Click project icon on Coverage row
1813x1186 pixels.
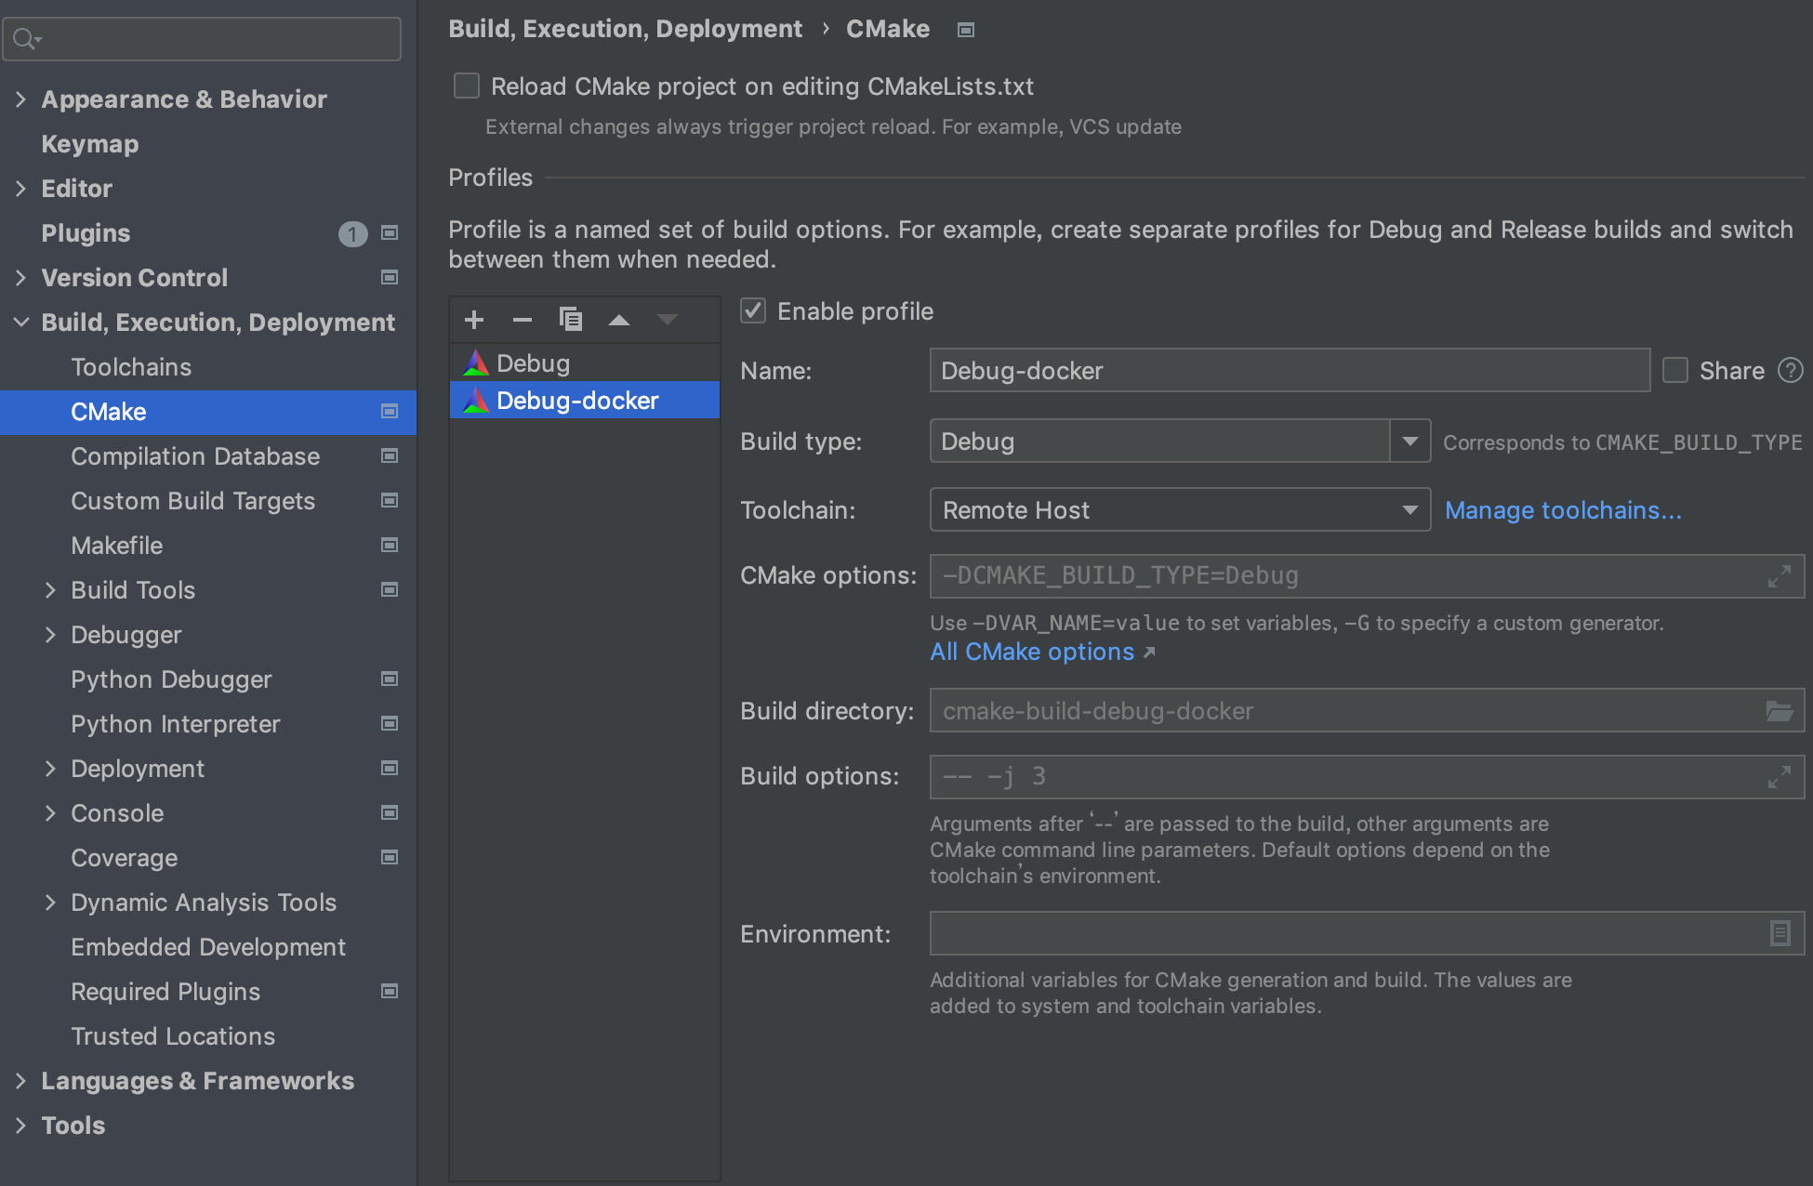(390, 858)
